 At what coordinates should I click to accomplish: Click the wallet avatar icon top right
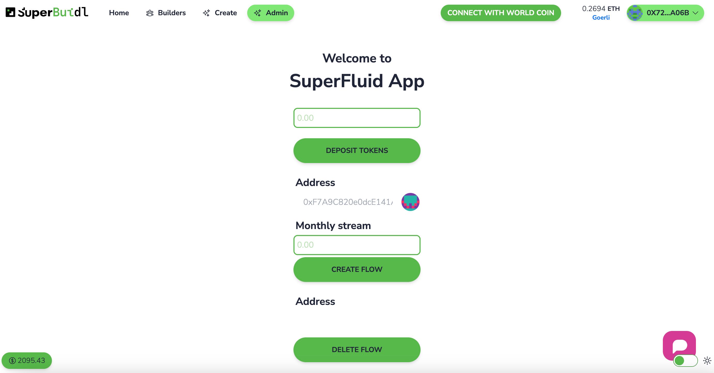click(636, 13)
